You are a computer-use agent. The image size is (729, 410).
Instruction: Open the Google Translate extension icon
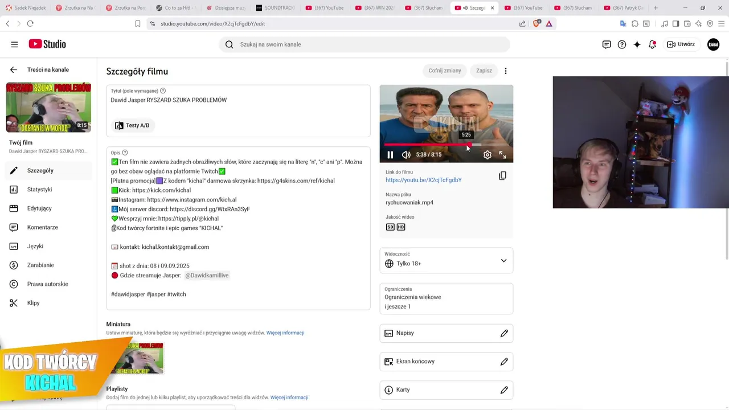pyautogui.click(x=623, y=23)
